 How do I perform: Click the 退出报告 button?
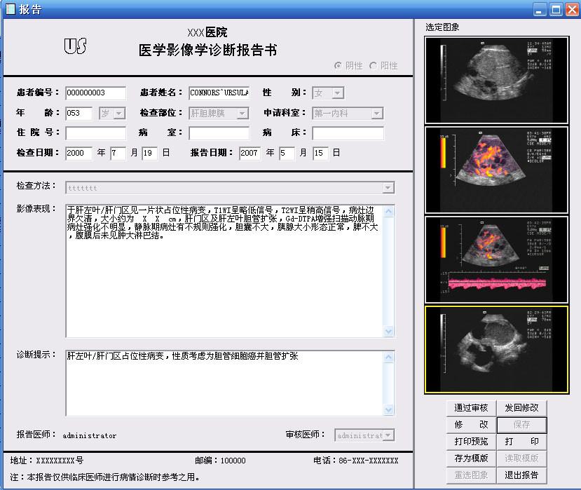(x=521, y=475)
